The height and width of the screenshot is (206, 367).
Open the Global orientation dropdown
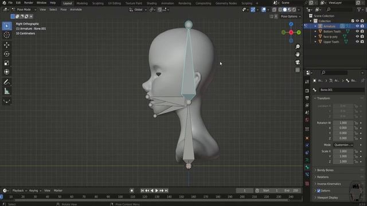pos(138,10)
